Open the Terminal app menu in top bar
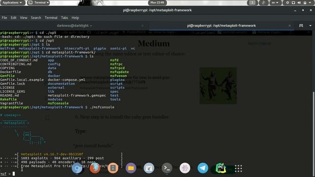 [38, 2]
